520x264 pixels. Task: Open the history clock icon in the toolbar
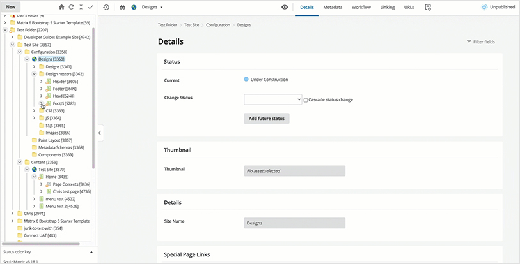pyautogui.click(x=106, y=7)
